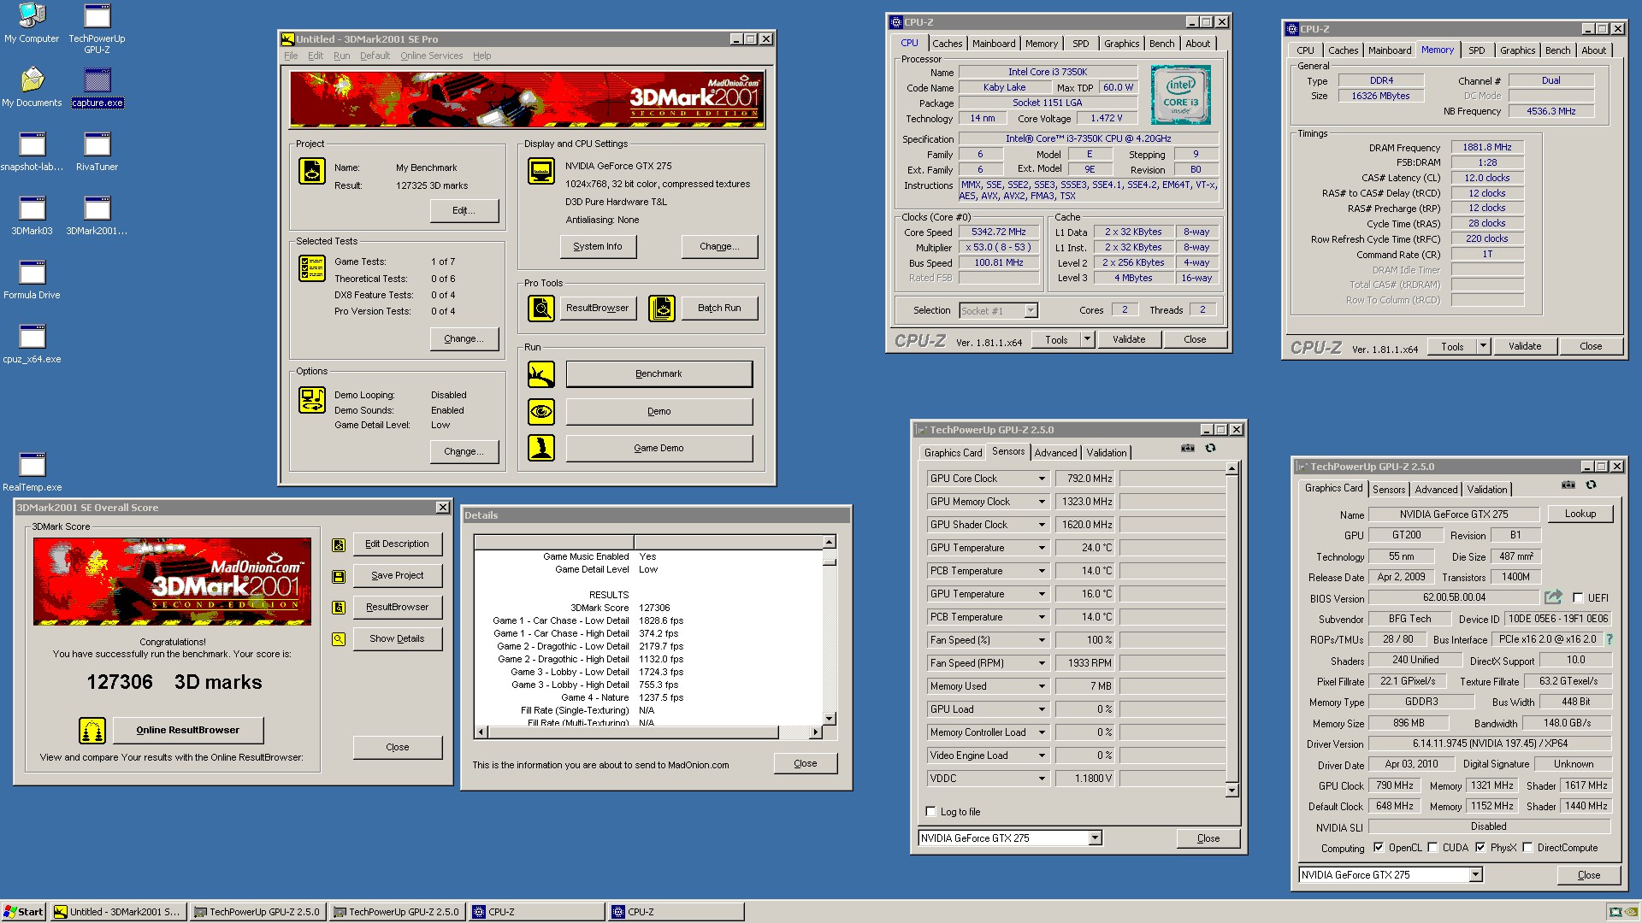Image resolution: width=1642 pixels, height=923 pixels.
Task: Click the 3DMark2001 banner in Overall Score window
Action: [172, 581]
